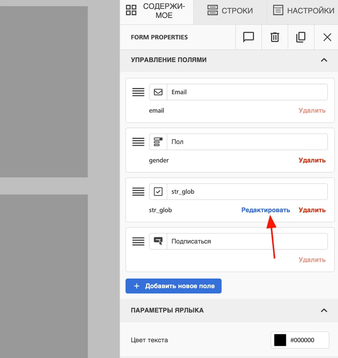
Task: Click into the Подписаться label input field
Action: point(247,241)
